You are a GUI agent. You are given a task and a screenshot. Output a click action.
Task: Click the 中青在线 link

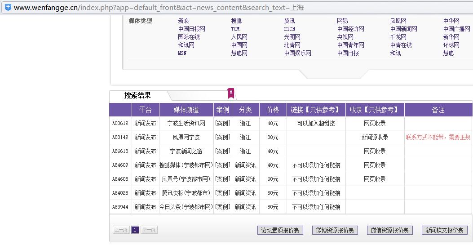pyautogui.click(x=401, y=45)
